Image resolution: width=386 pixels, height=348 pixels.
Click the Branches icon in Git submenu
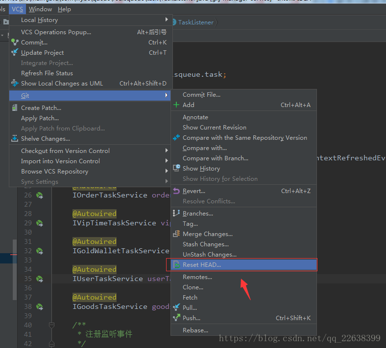176,214
